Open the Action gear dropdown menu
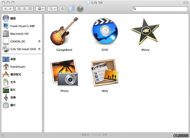The width and height of the screenshot is (190, 138). pos(40,9)
